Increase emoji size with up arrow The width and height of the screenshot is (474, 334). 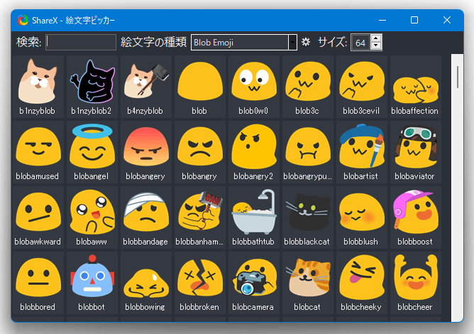[376, 38]
